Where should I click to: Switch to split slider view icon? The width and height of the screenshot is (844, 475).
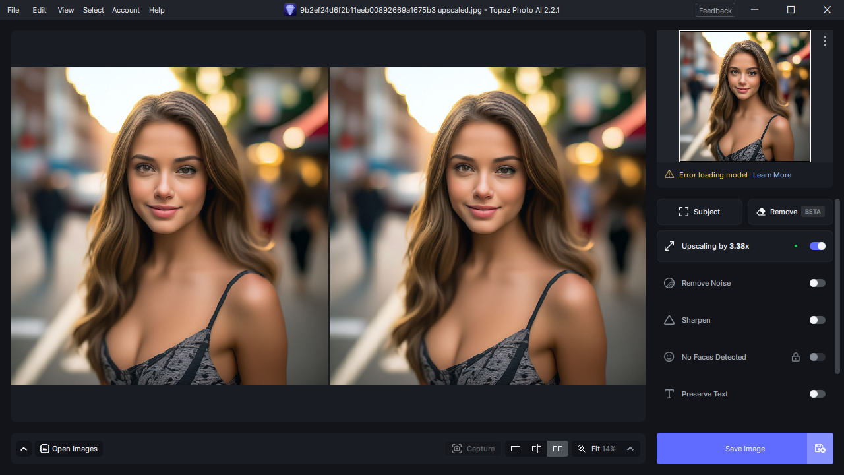(x=537, y=449)
